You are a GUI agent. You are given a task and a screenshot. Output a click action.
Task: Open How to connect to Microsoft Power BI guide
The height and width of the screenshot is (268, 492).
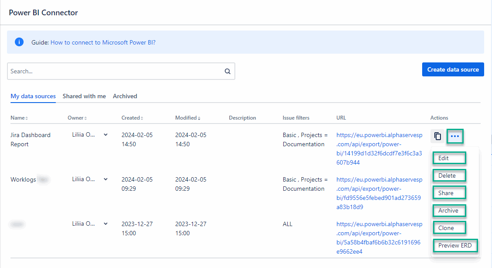coord(103,42)
